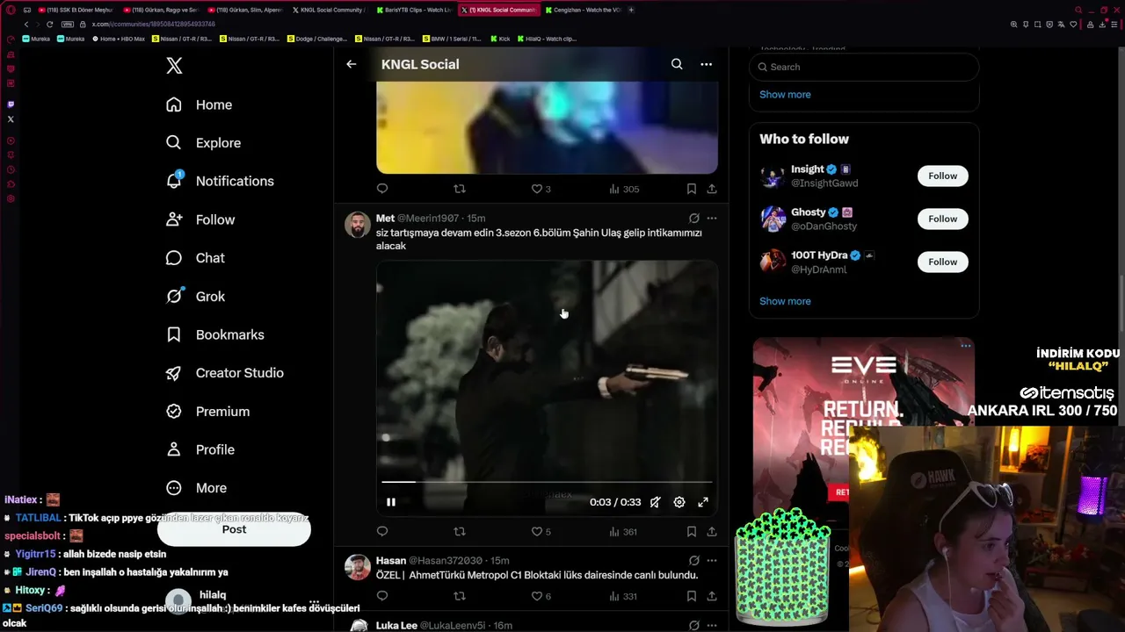Open Chat from the sidebar
This screenshot has width=1125, height=632.
pos(195,258)
